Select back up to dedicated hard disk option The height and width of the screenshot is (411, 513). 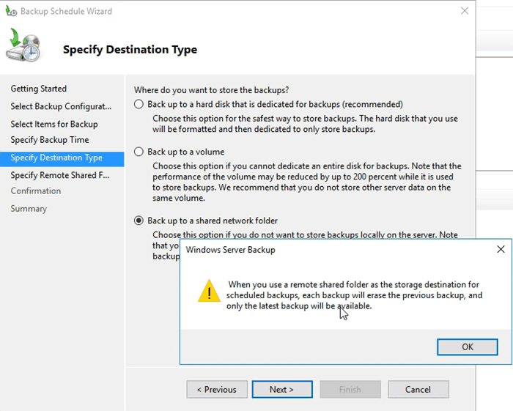pos(139,104)
